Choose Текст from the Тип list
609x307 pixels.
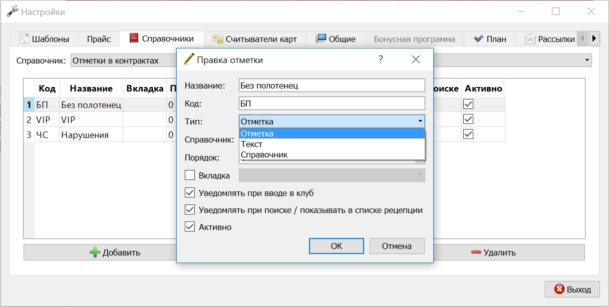click(x=332, y=144)
